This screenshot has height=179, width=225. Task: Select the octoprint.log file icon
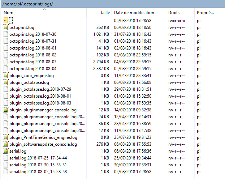(6, 27)
